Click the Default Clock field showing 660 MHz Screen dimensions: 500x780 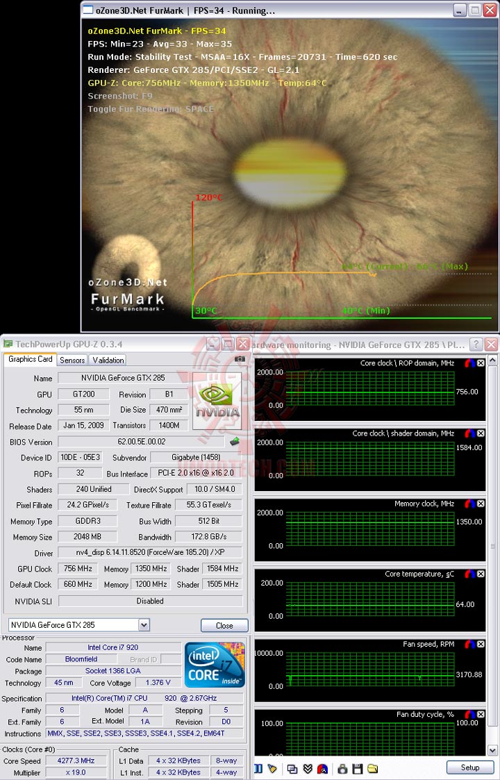pyautogui.click(x=78, y=584)
